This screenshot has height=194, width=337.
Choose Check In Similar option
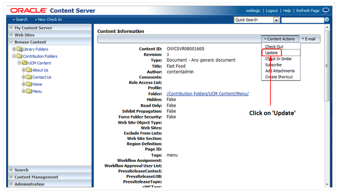278,59
